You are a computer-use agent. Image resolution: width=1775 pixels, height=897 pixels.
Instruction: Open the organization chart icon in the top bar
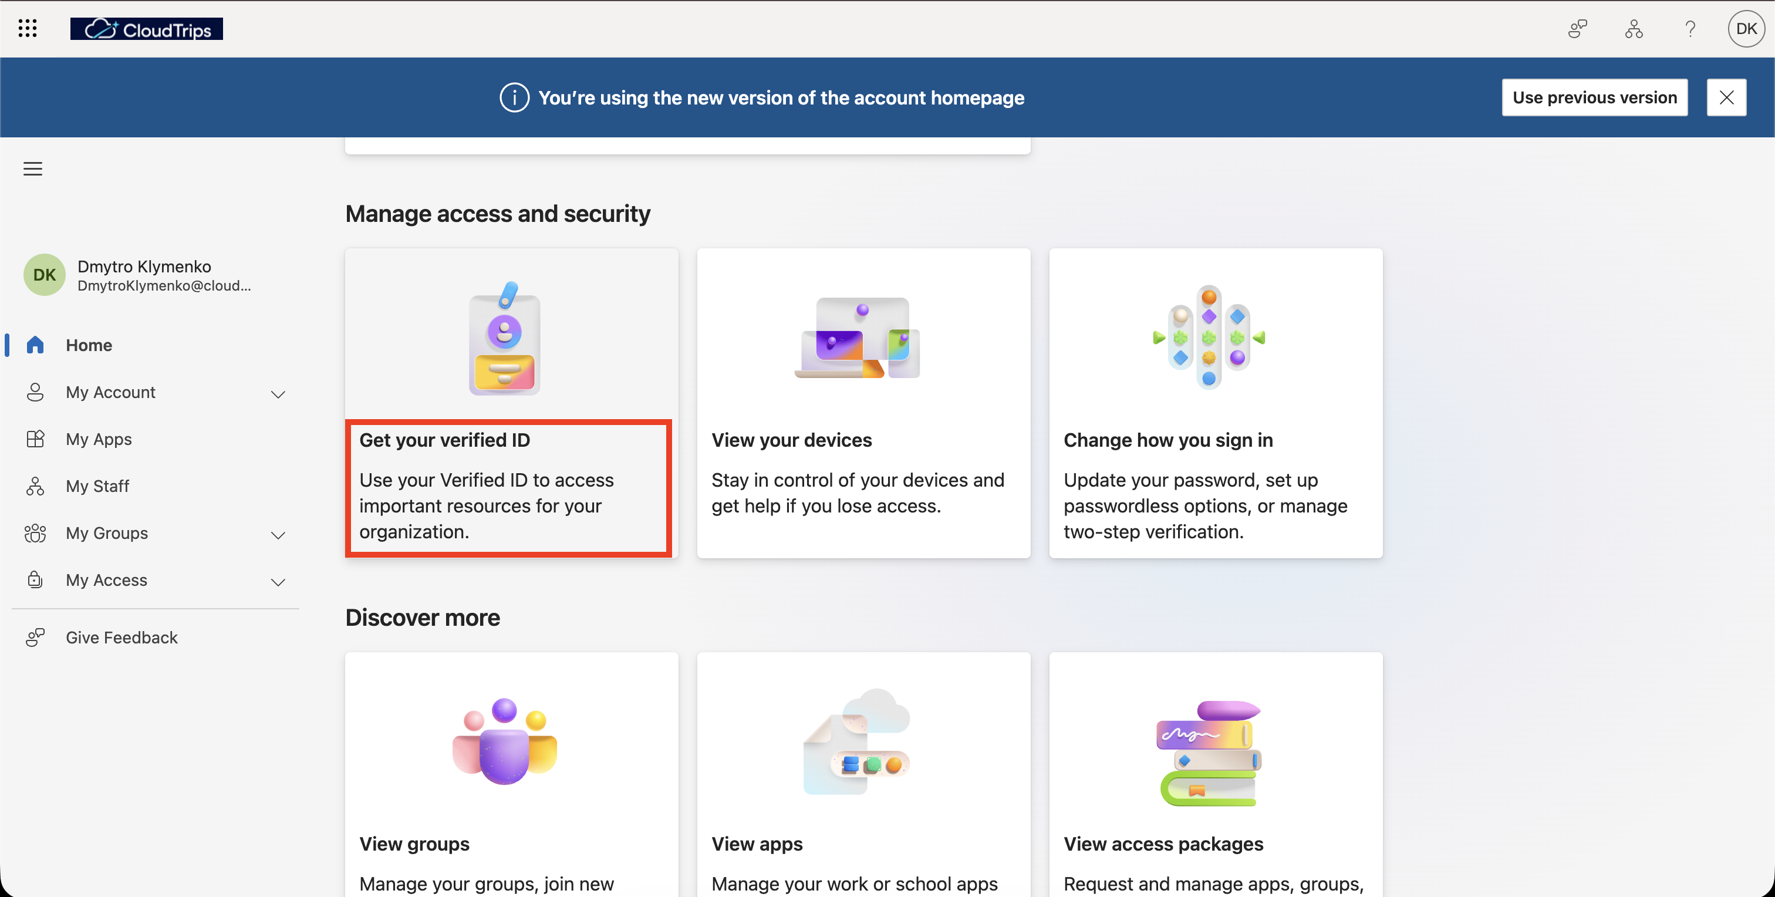pos(1634,29)
